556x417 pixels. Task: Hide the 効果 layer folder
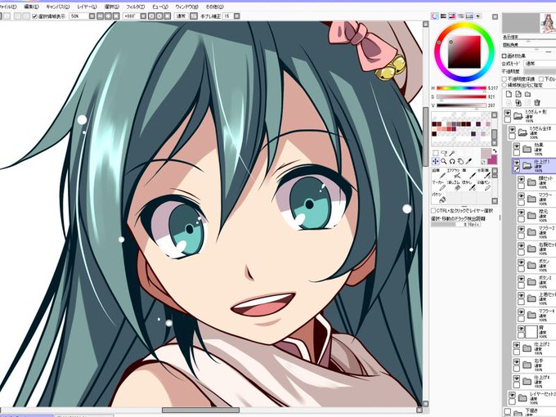click(x=516, y=146)
